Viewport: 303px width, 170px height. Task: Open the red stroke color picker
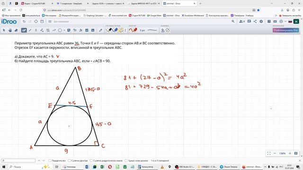click(133, 30)
